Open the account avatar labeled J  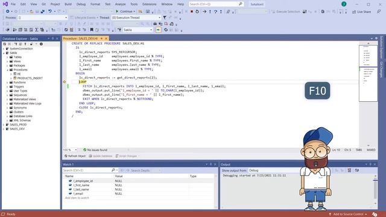point(344,4)
